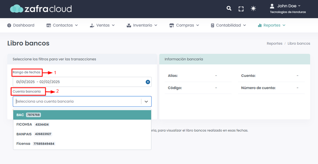Click the date range input field
This screenshot has width=318, height=164.
click(x=82, y=82)
